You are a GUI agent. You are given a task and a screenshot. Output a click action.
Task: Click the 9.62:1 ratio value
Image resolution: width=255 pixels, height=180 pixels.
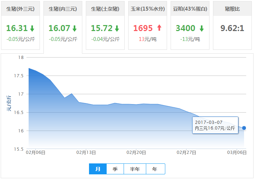(232, 28)
